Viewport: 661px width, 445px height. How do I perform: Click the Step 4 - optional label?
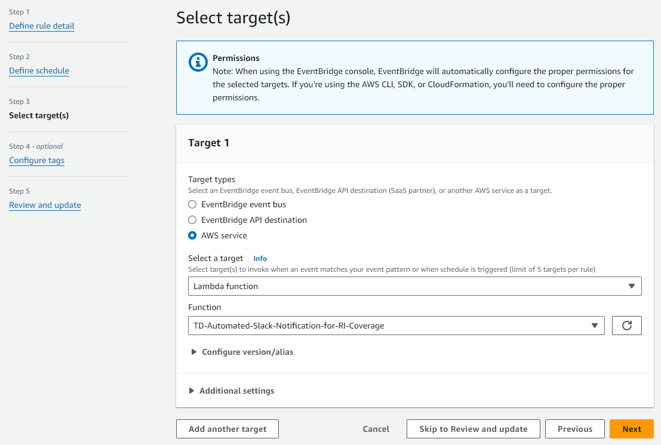(x=36, y=146)
